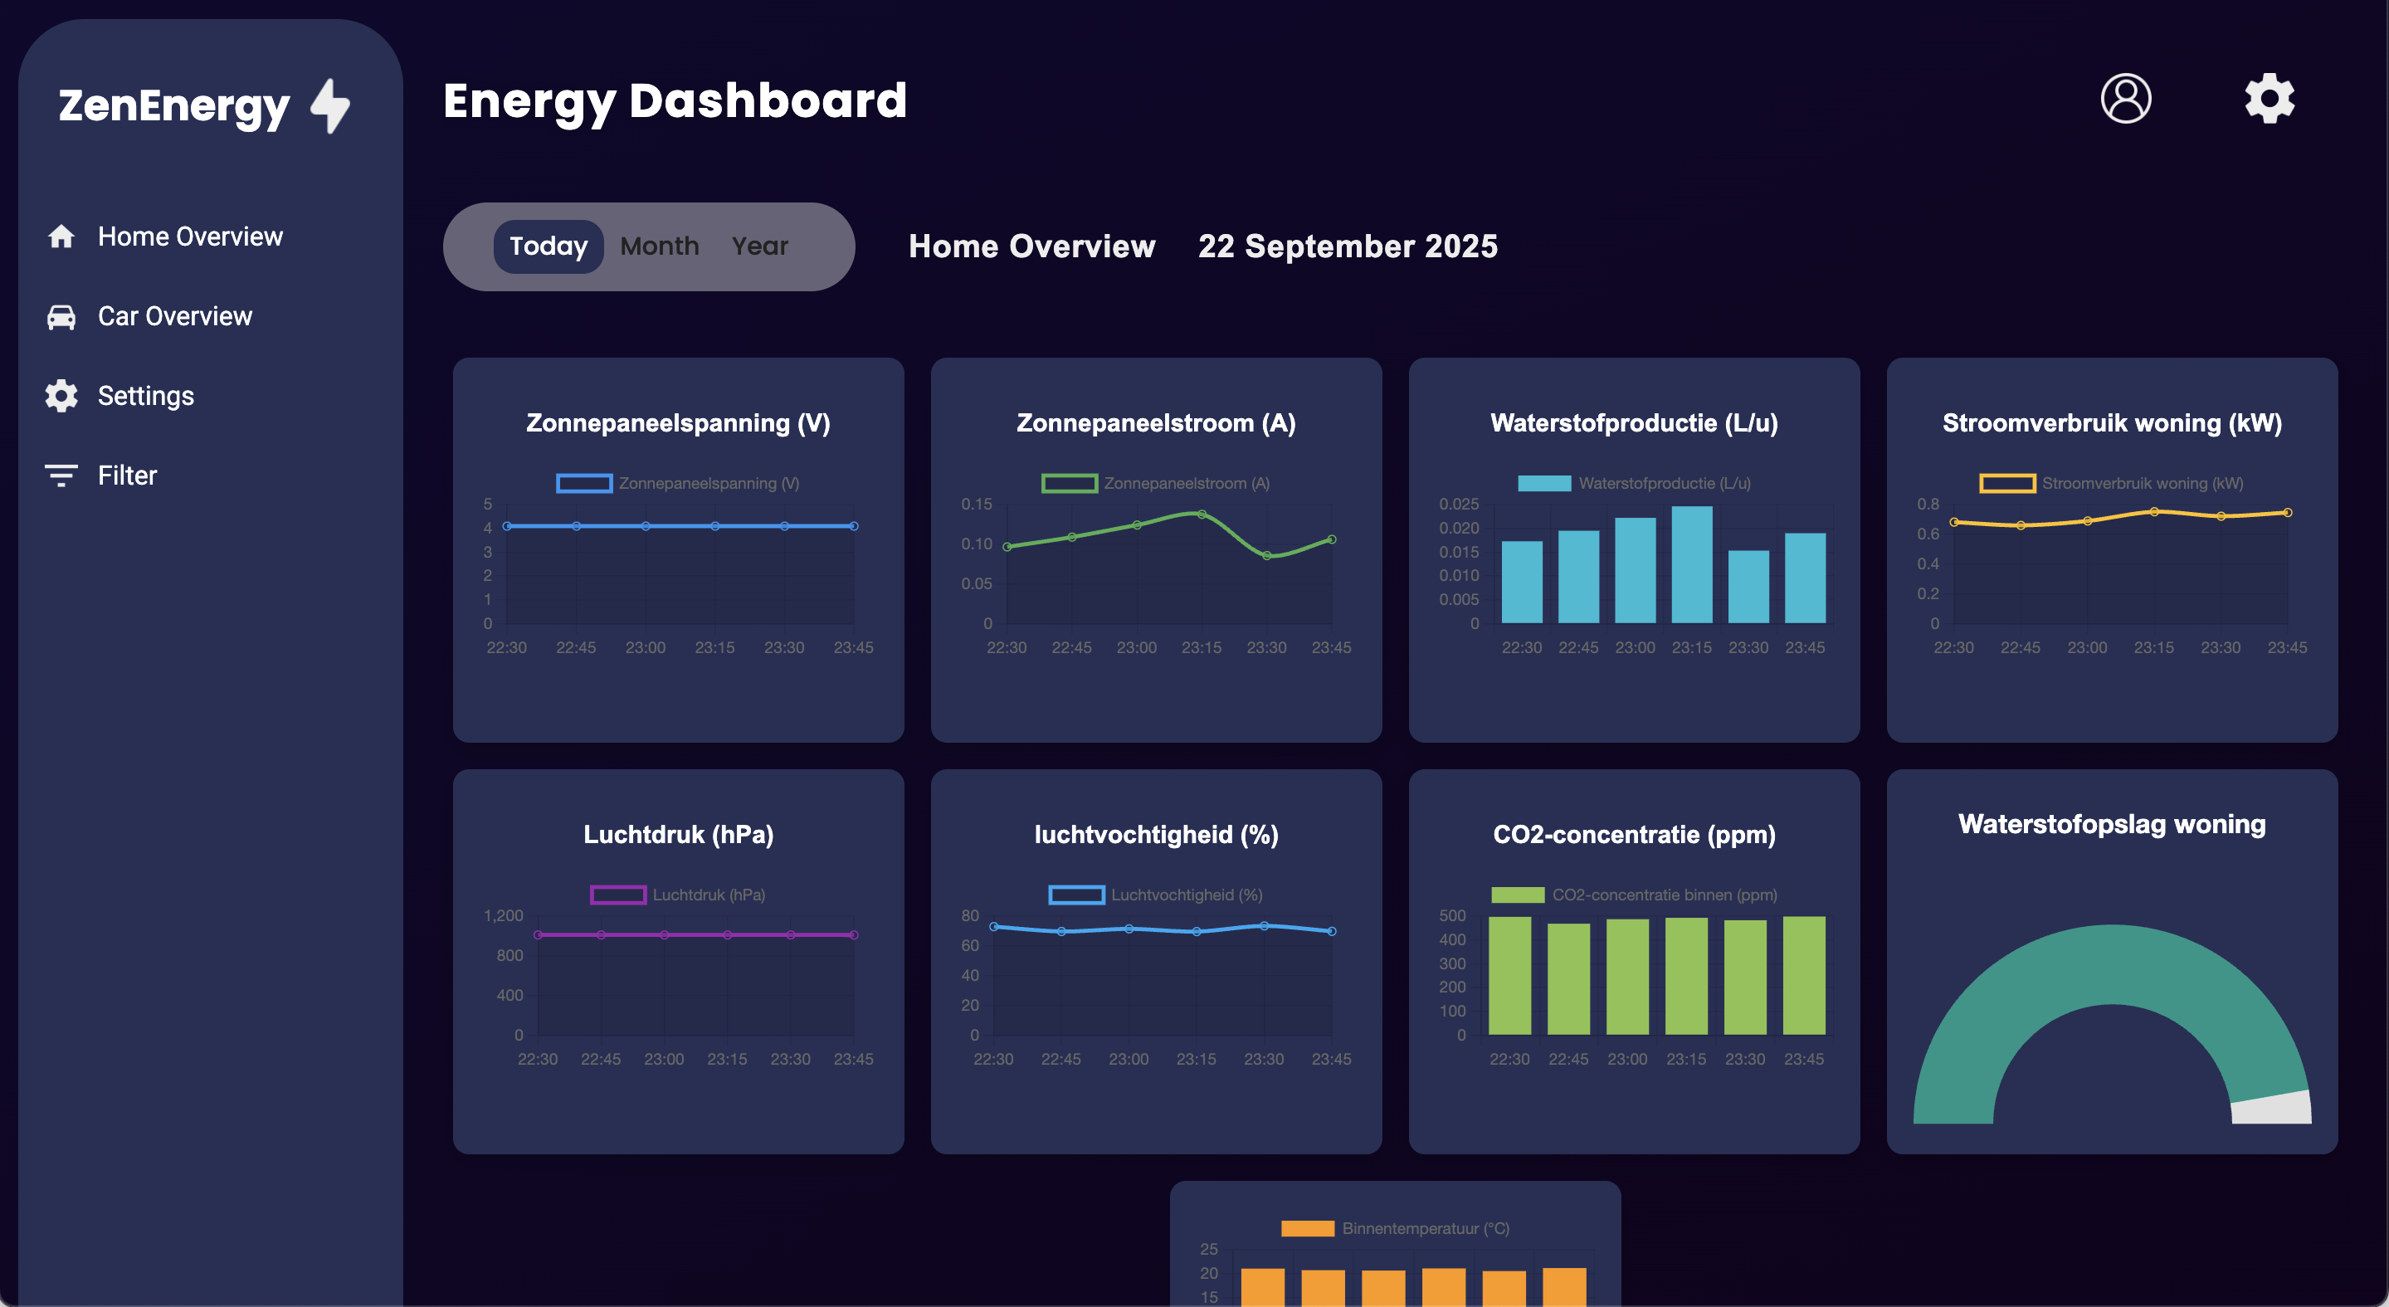Screen dimensions: 2389x1307
Task: Click the settings gear in the top-right corner
Action: pos(2269,97)
